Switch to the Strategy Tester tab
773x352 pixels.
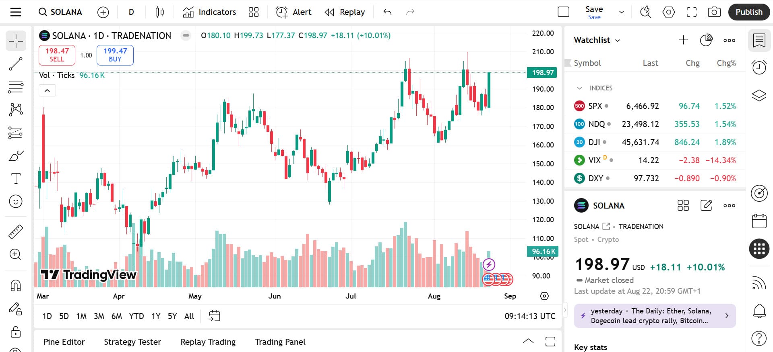[132, 342]
